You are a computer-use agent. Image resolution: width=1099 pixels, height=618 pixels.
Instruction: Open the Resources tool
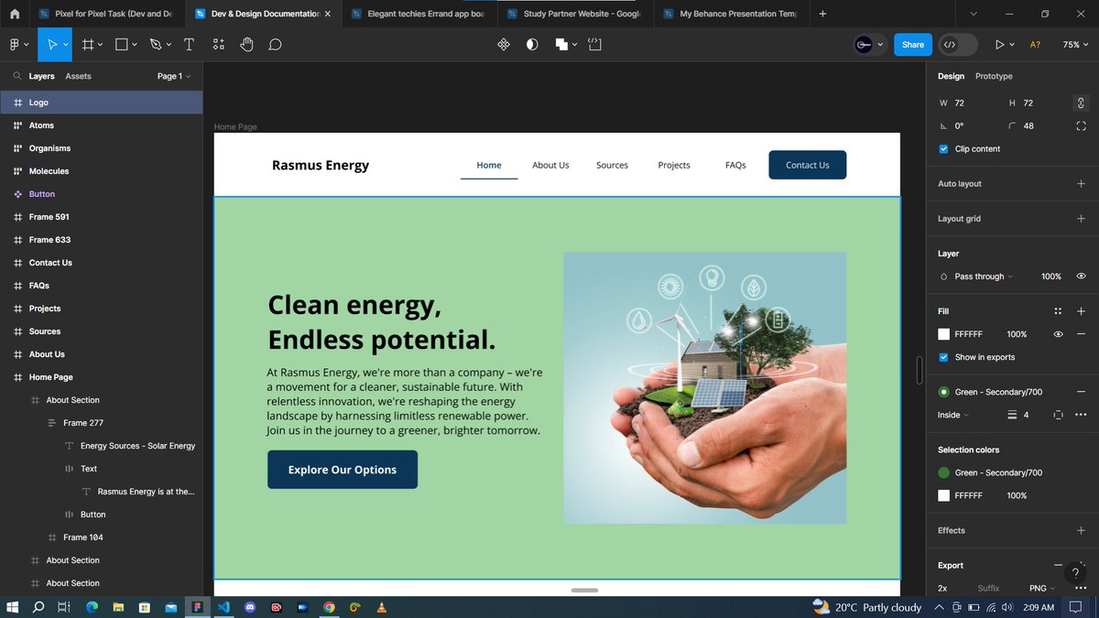(x=218, y=44)
